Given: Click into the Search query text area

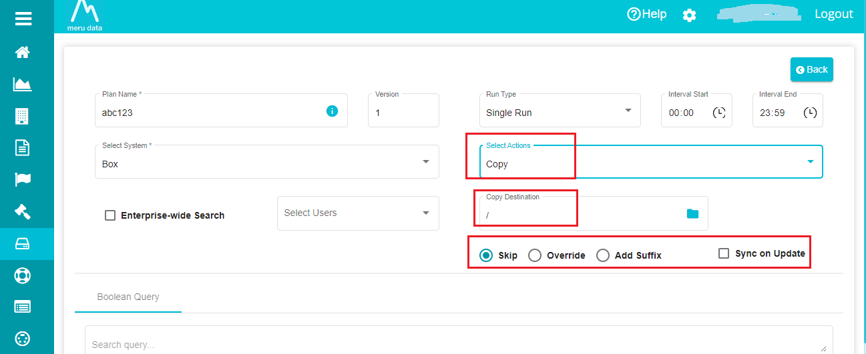Looking at the screenshot, I should pos(459,341).
